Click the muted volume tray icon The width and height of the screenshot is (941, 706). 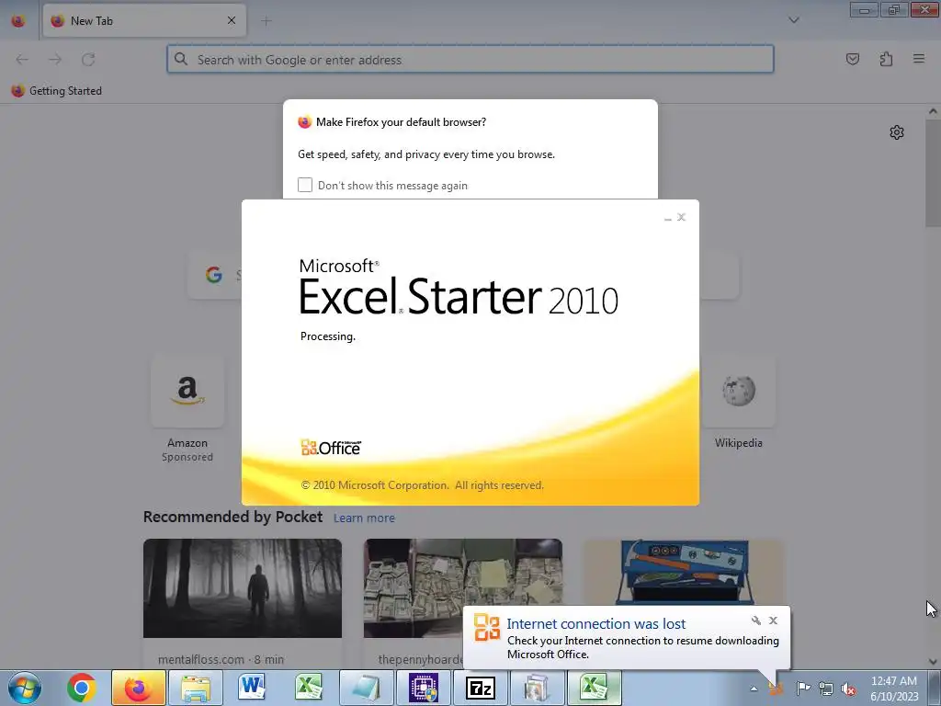click(x=848, y=689)
